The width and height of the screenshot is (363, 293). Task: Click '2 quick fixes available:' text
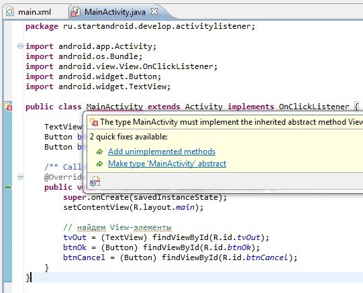128,137
